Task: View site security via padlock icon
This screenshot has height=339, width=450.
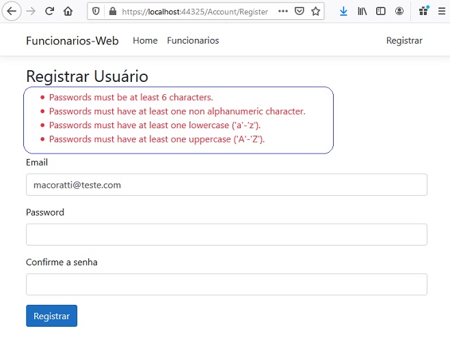Action: (113, 12)
